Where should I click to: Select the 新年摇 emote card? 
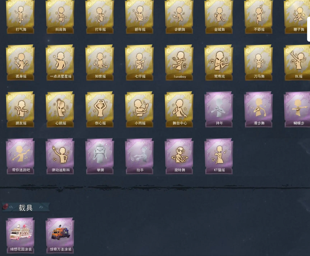[140, 17]
